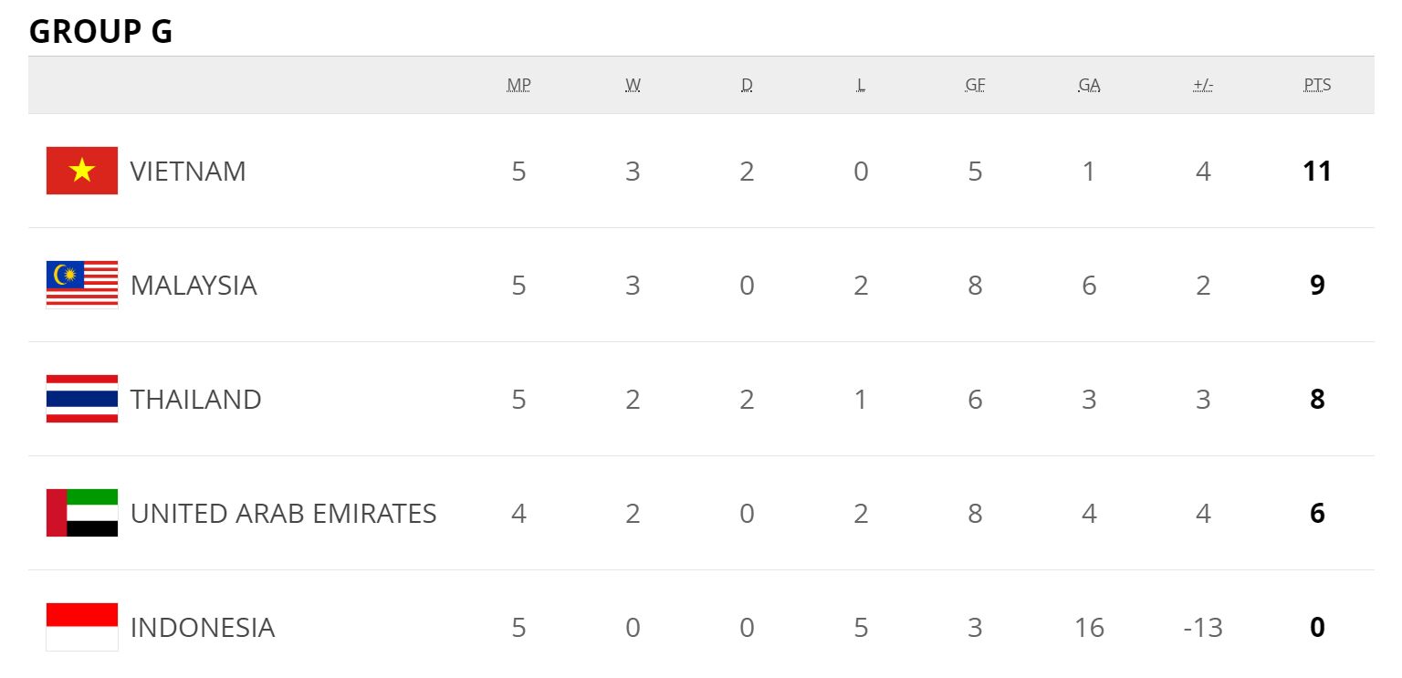
Task: Click the United Arab Emirates flag icon
Action: click(82, 513)
